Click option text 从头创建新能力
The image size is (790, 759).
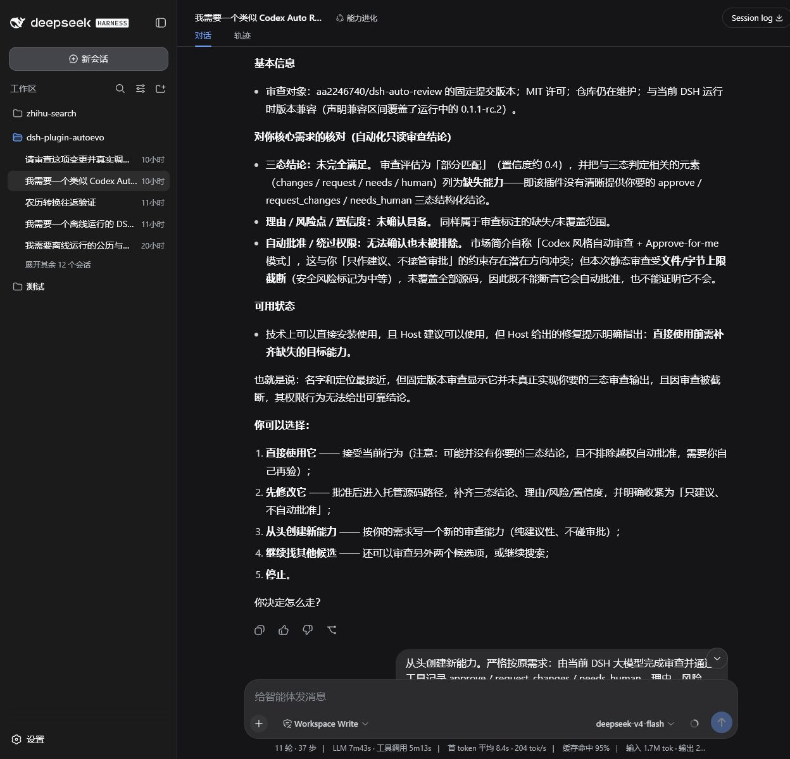coord(301,531)
